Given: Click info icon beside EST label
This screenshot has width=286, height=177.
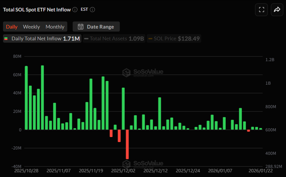Looking at the screenshot, I should tap(92, 10).
